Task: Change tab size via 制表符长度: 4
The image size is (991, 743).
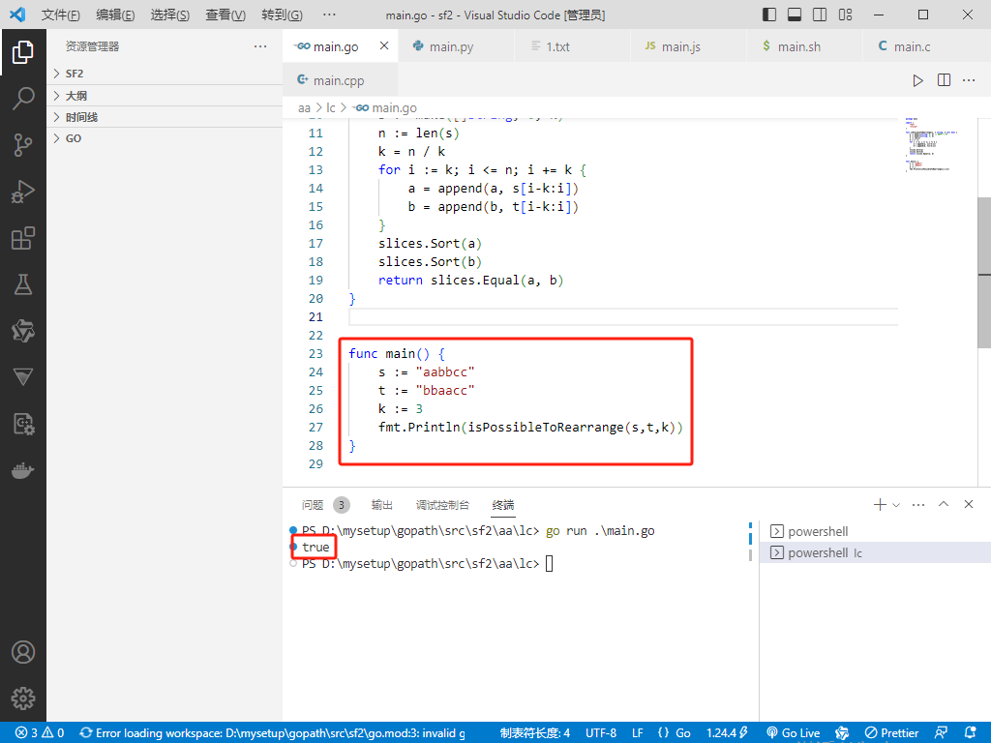Action: (534, 733)
